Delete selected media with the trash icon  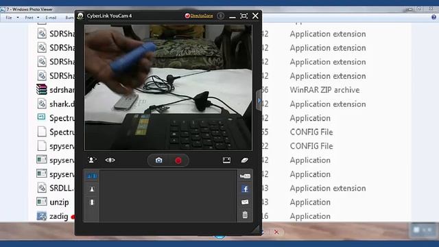tap(245, 215)
